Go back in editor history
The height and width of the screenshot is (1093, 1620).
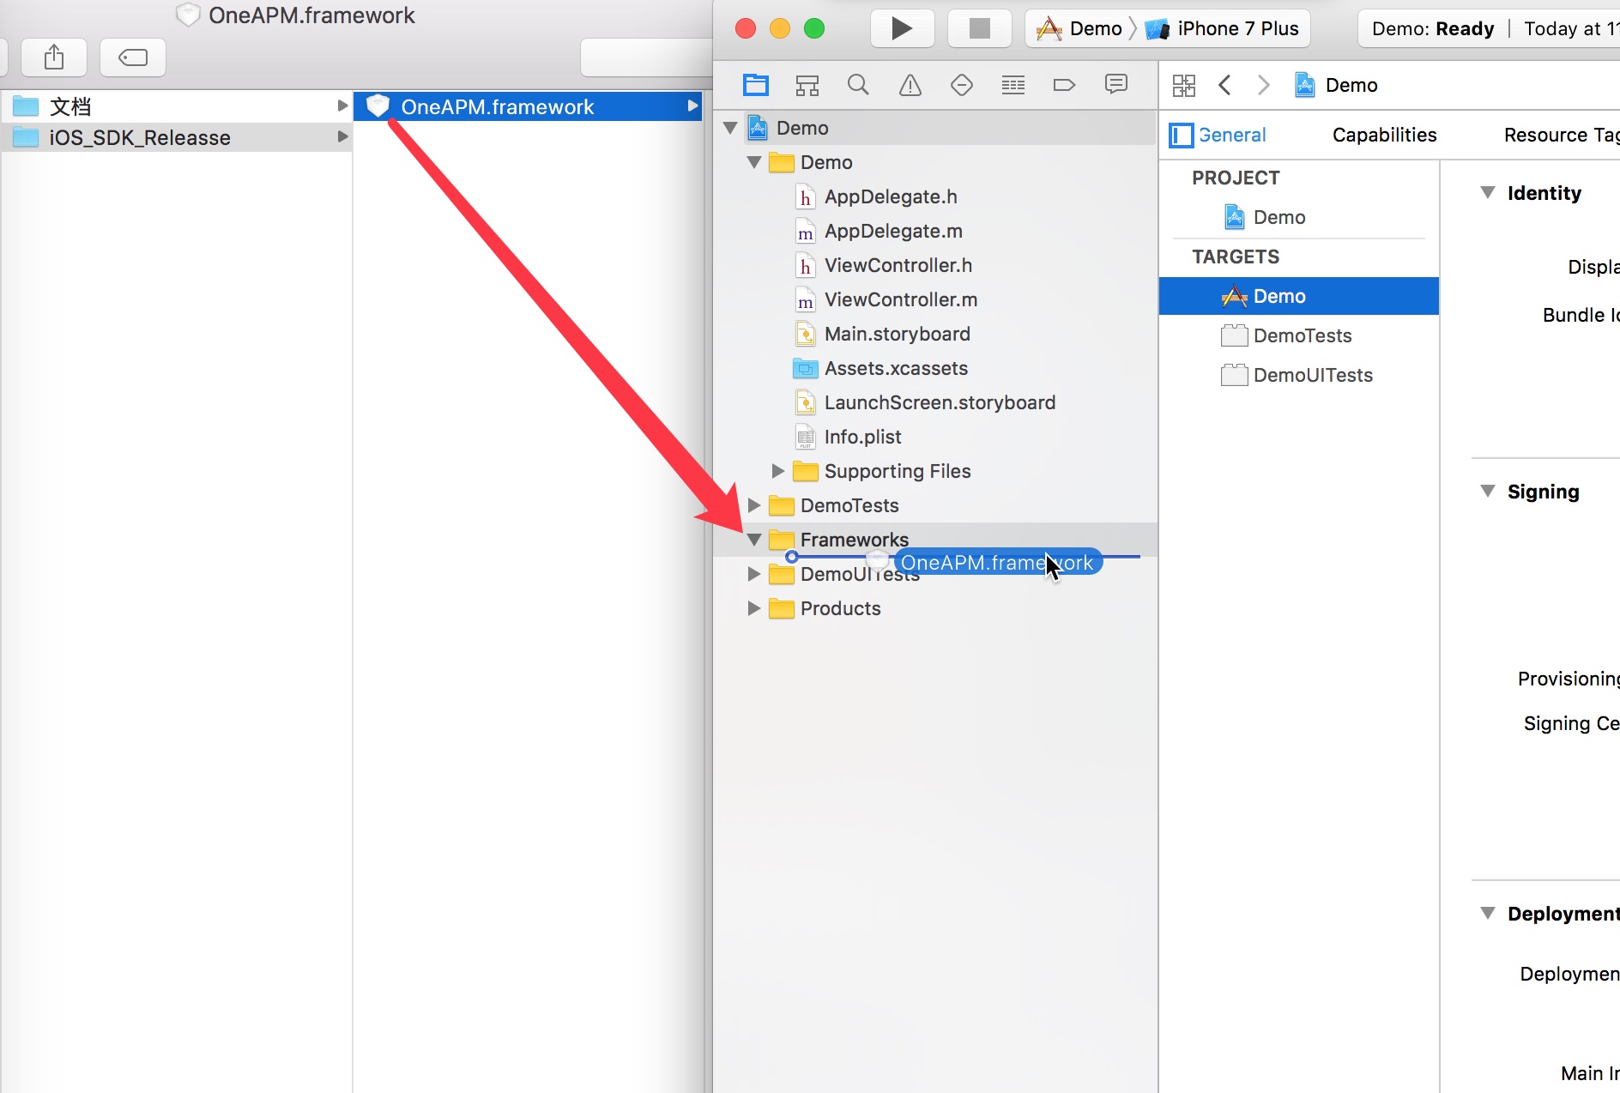1225,85
